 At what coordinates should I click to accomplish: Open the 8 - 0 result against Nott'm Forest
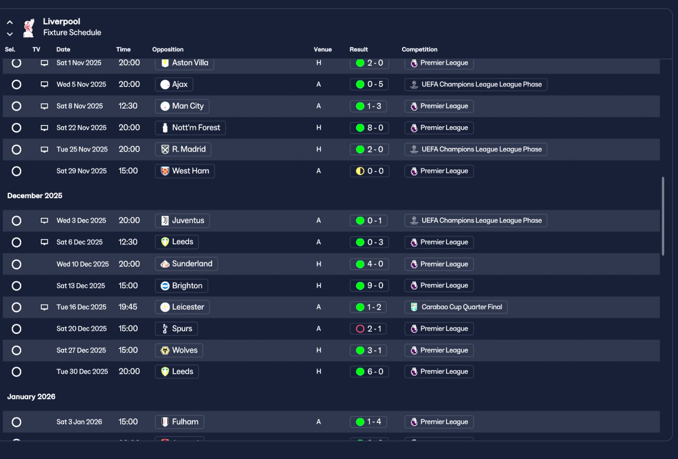(x=369, y=128)
